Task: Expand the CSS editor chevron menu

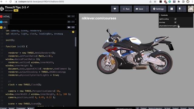Action: [x=73, y=22]
